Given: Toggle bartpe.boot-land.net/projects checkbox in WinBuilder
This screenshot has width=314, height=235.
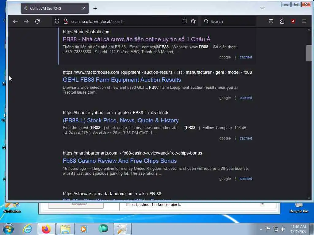Looking at the screenshot, I should click(x=128, y=204).
